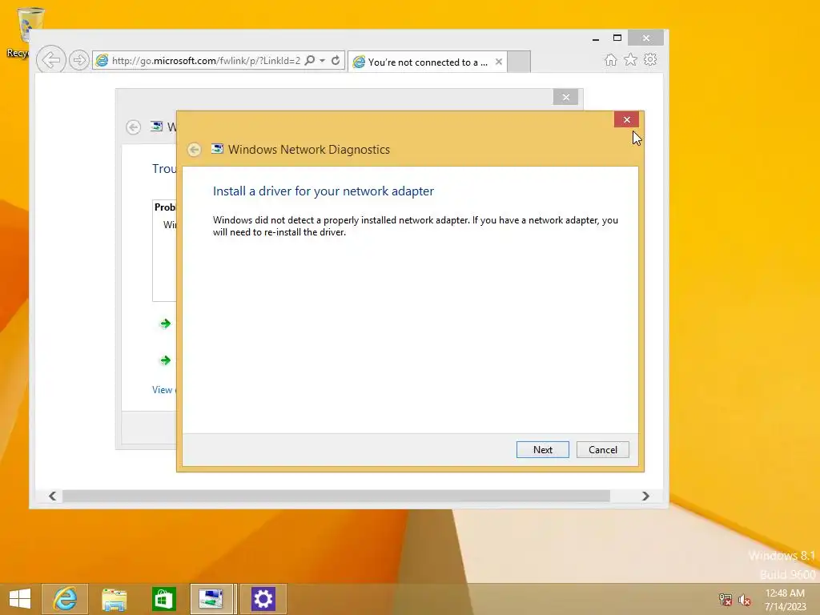Screen dimensions: 820x615
Task: Select the "You're not connected to a..." tab
Action: (428, 62)
